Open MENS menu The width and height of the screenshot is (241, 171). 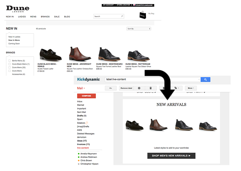[33, 17]
